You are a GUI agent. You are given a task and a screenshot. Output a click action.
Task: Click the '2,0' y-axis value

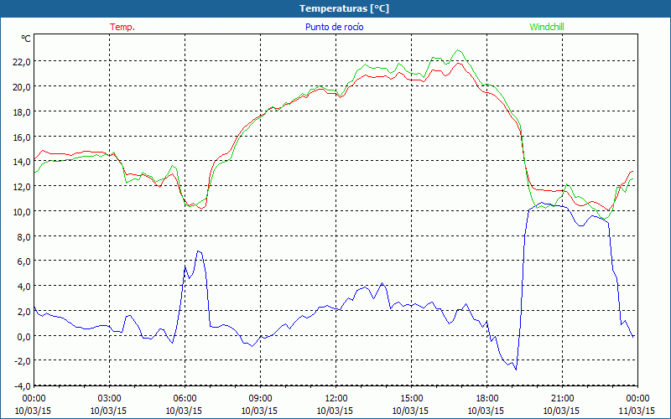pyautogui.click(x=24, y=311)
